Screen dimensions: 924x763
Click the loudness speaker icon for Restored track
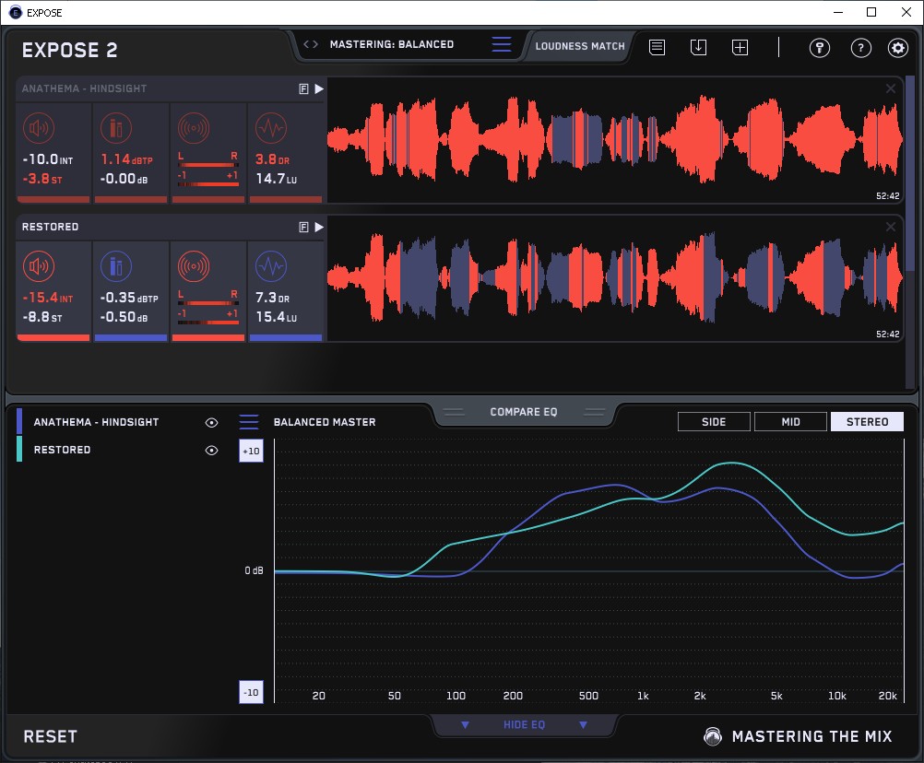pyautogui.click(x=38, y=266)
